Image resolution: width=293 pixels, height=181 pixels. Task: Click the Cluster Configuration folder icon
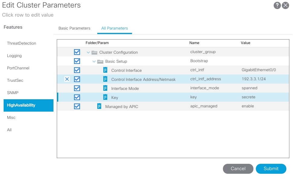coord(94,52)
